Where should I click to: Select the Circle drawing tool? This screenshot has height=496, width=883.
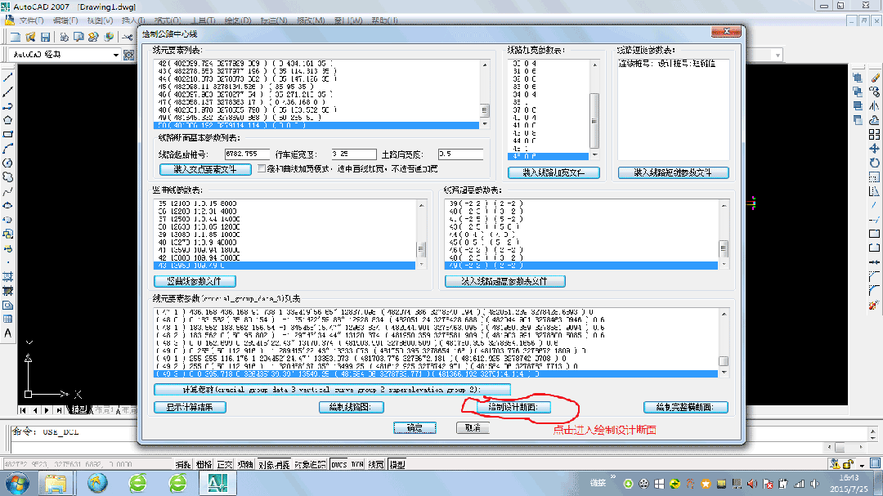tap(8, 163)
